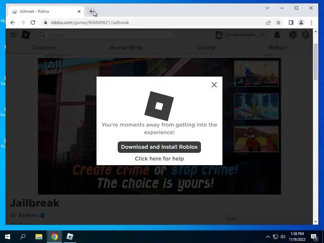Go to the Discover tab
Viewport: 324px width, 243px height.
pyautogui.click(x=44, y=47)
